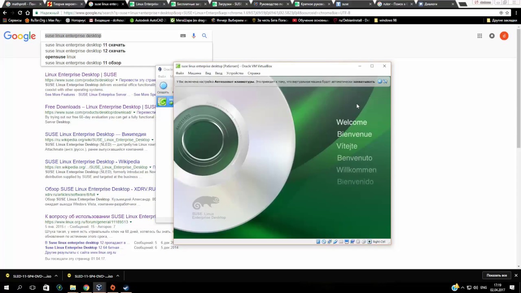Open the Вид menu in the VM window

click(x=208, y=73)
